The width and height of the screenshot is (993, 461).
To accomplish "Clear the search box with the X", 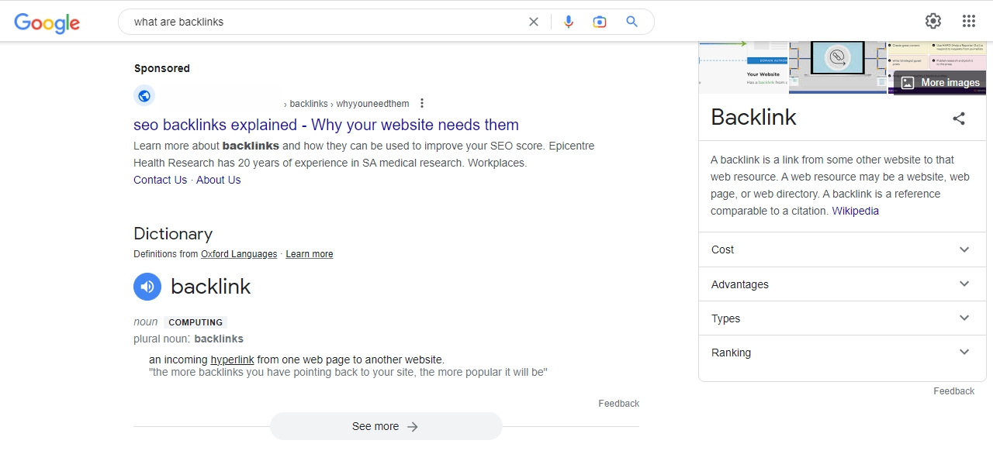I will pos(533,22).
